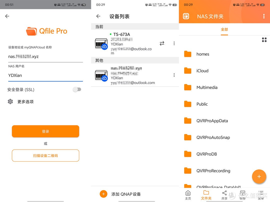
Task: Tap the NAS icon beside NAS 文件夹 title
Action: (x=186, y=16)
